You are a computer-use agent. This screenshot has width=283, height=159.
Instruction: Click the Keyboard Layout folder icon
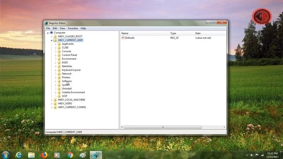click(x=59, y=70)
